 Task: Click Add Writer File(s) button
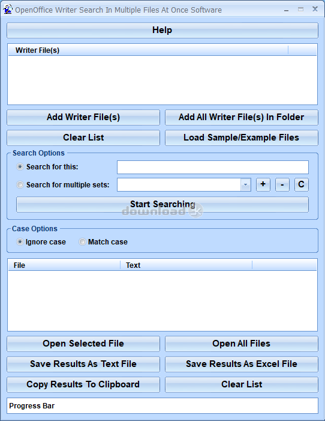click(x=83, y=117)
